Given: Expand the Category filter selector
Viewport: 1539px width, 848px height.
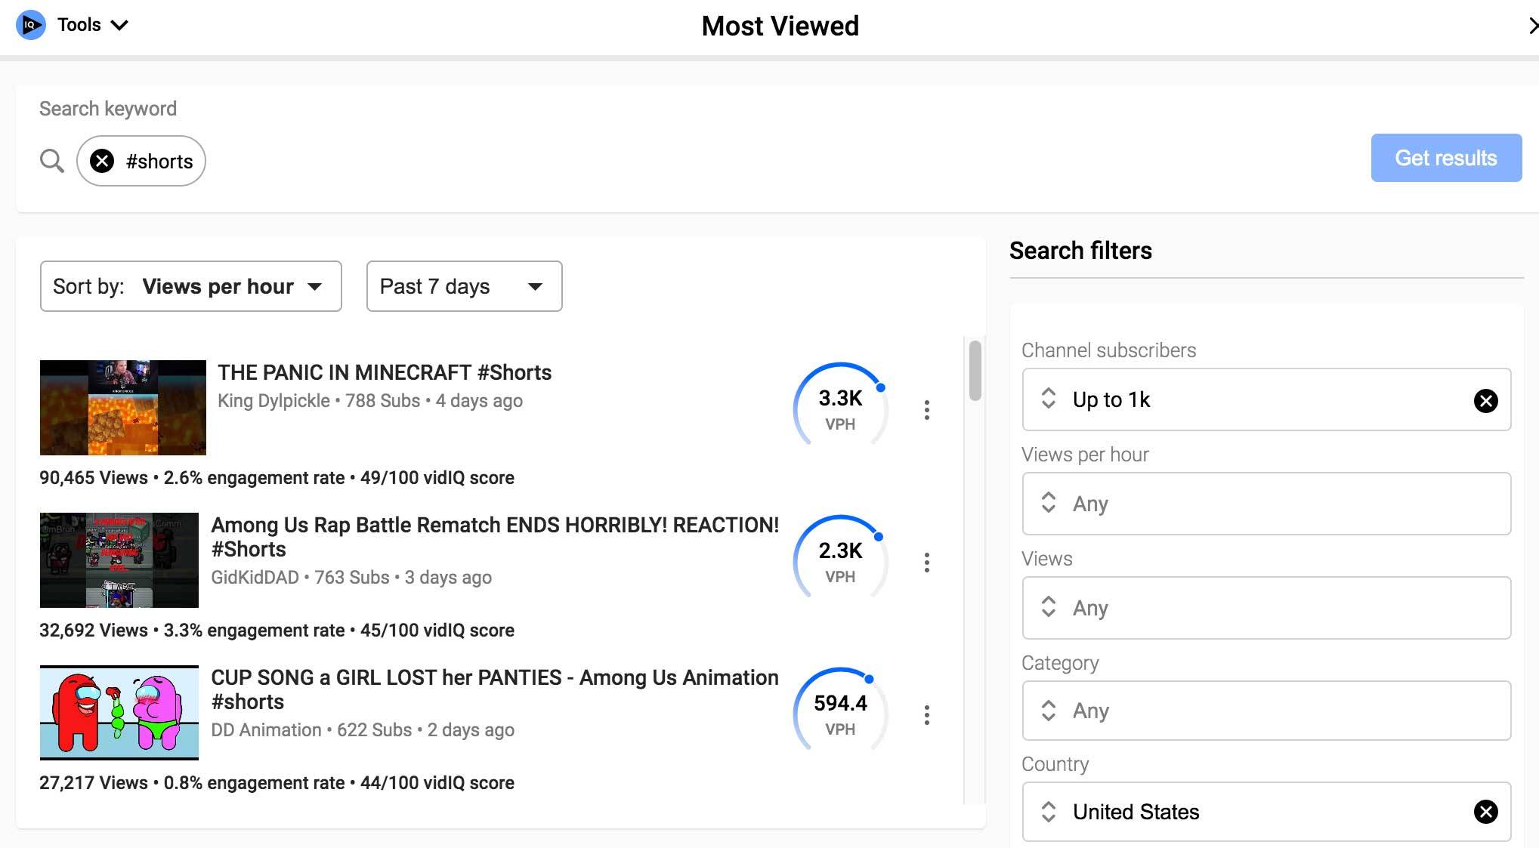Looking at the screenshot, I should 1266,711.
